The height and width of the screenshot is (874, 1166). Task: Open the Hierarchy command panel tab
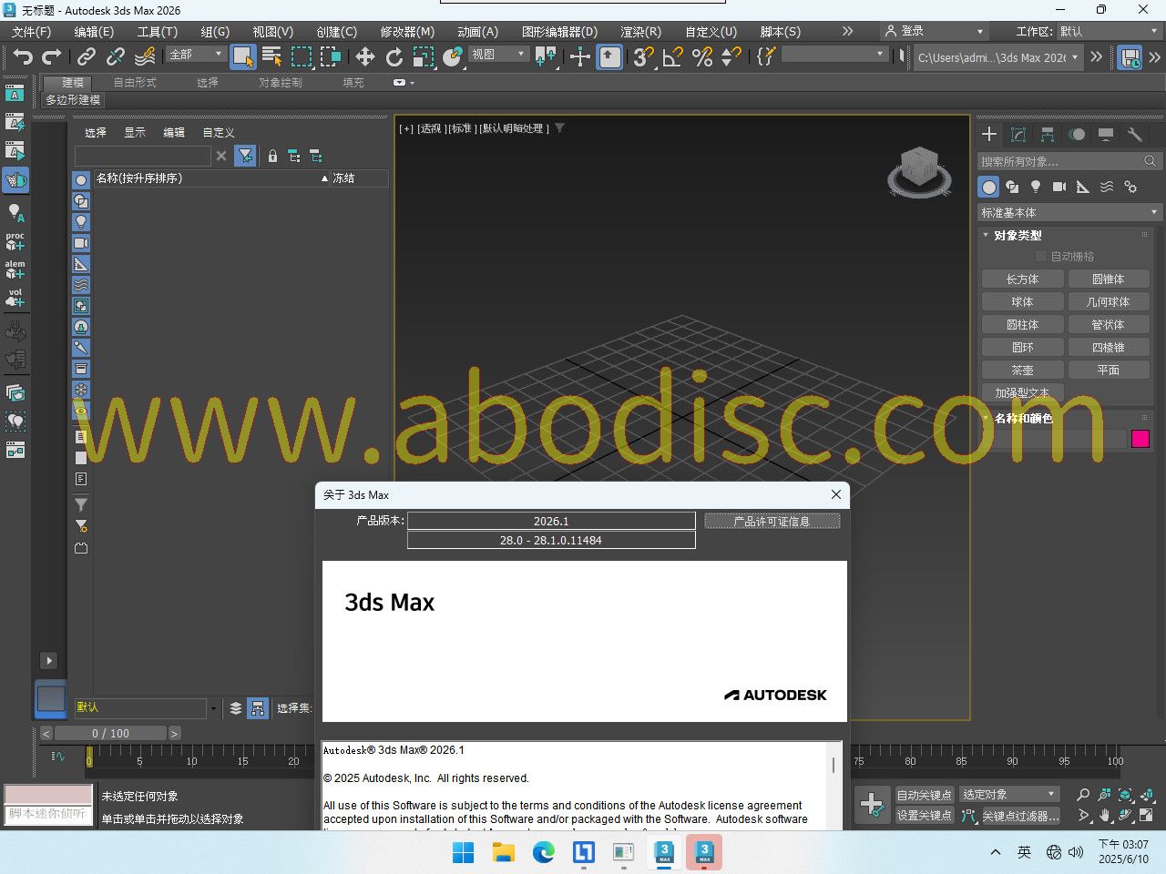[1048, 135]
